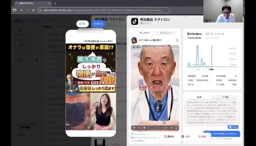This screenshot has height=146, width=256.
Task: Click the #アフィリエイト hashtag
Action: coord(138,134)
